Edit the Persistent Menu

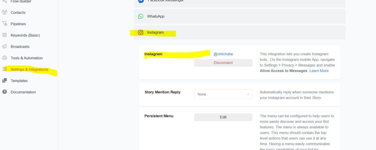[x=223, y=117]
